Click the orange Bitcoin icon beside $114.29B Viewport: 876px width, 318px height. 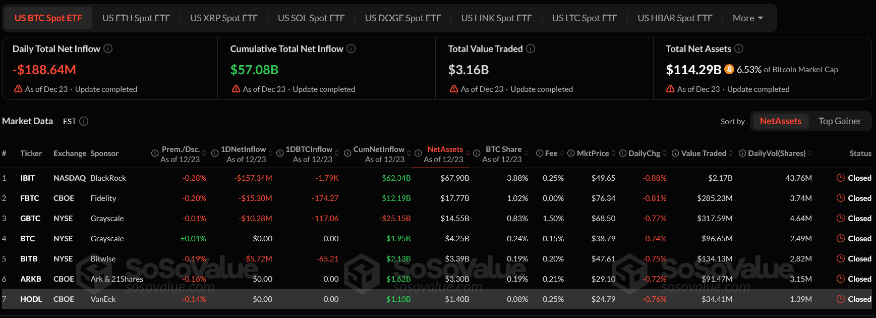click(x=729, y=69)
